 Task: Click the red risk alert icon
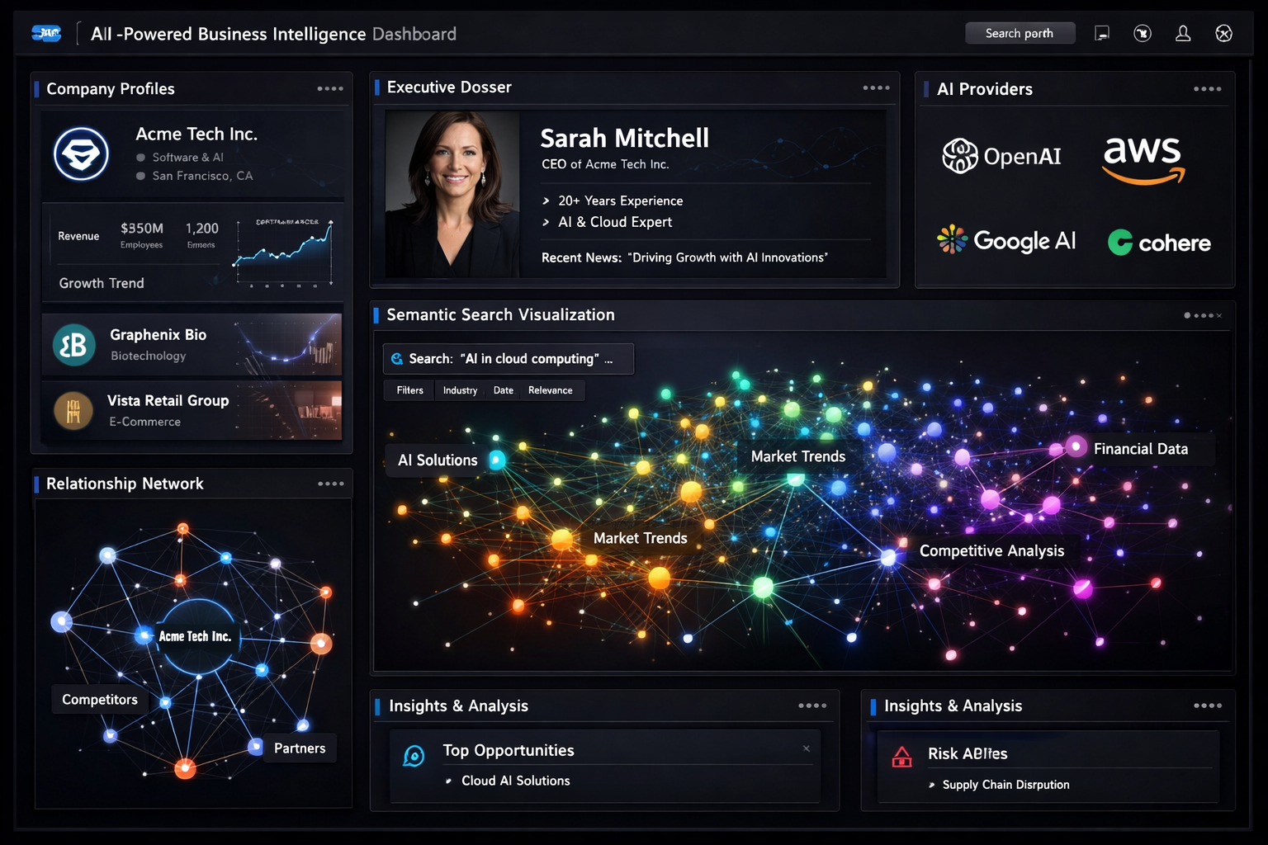pos(902,756)
